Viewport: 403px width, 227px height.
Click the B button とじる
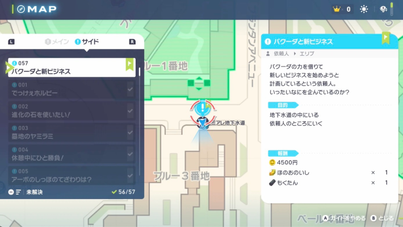(x=382, y=218)
